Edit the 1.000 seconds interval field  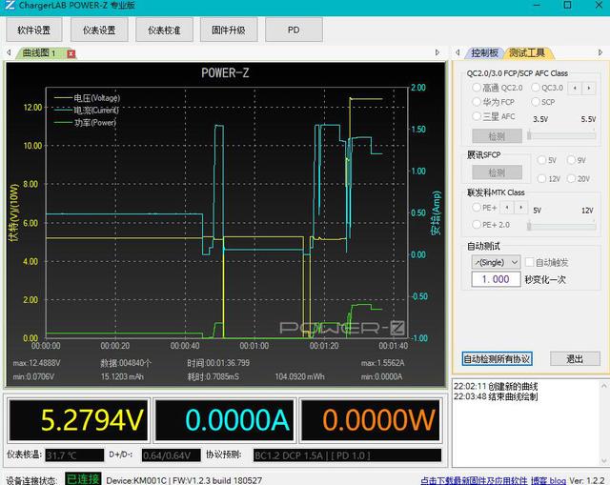(496, 279)
